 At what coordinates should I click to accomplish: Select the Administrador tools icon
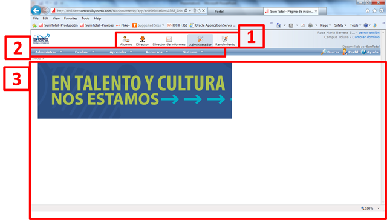(200, 39)
